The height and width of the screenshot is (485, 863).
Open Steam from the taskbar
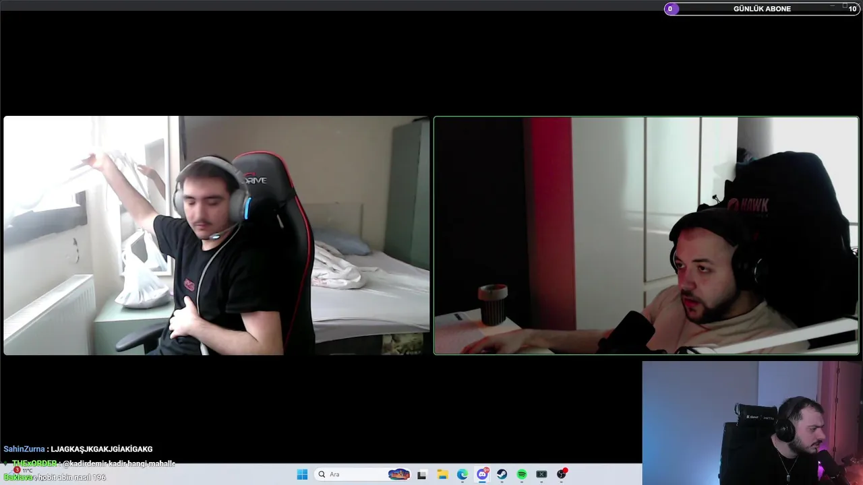tap(502, 474)
